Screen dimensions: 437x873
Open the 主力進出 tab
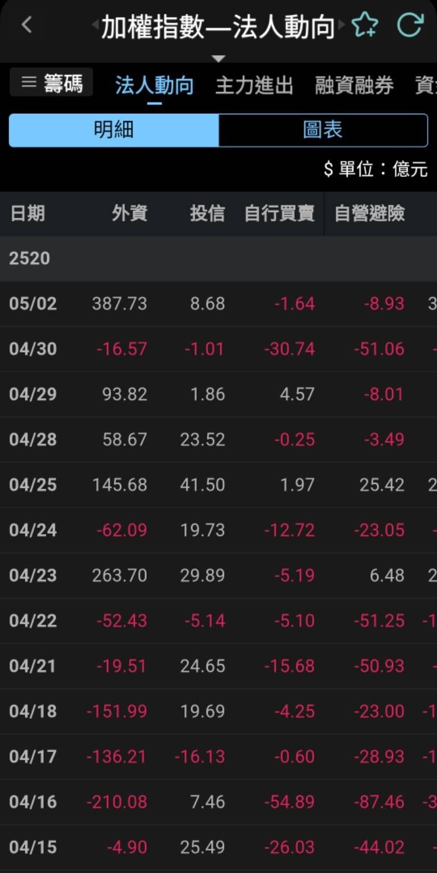pos(254,85)
